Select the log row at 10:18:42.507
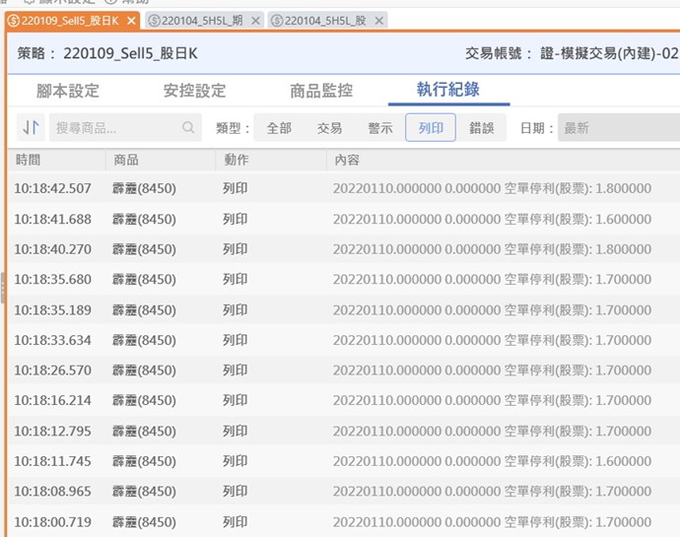Viewport: 680px width, 537px height. [335, 188]
